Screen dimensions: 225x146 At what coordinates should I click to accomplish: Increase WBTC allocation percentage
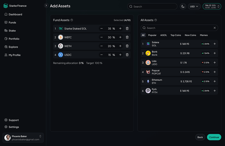pos(120,37)
